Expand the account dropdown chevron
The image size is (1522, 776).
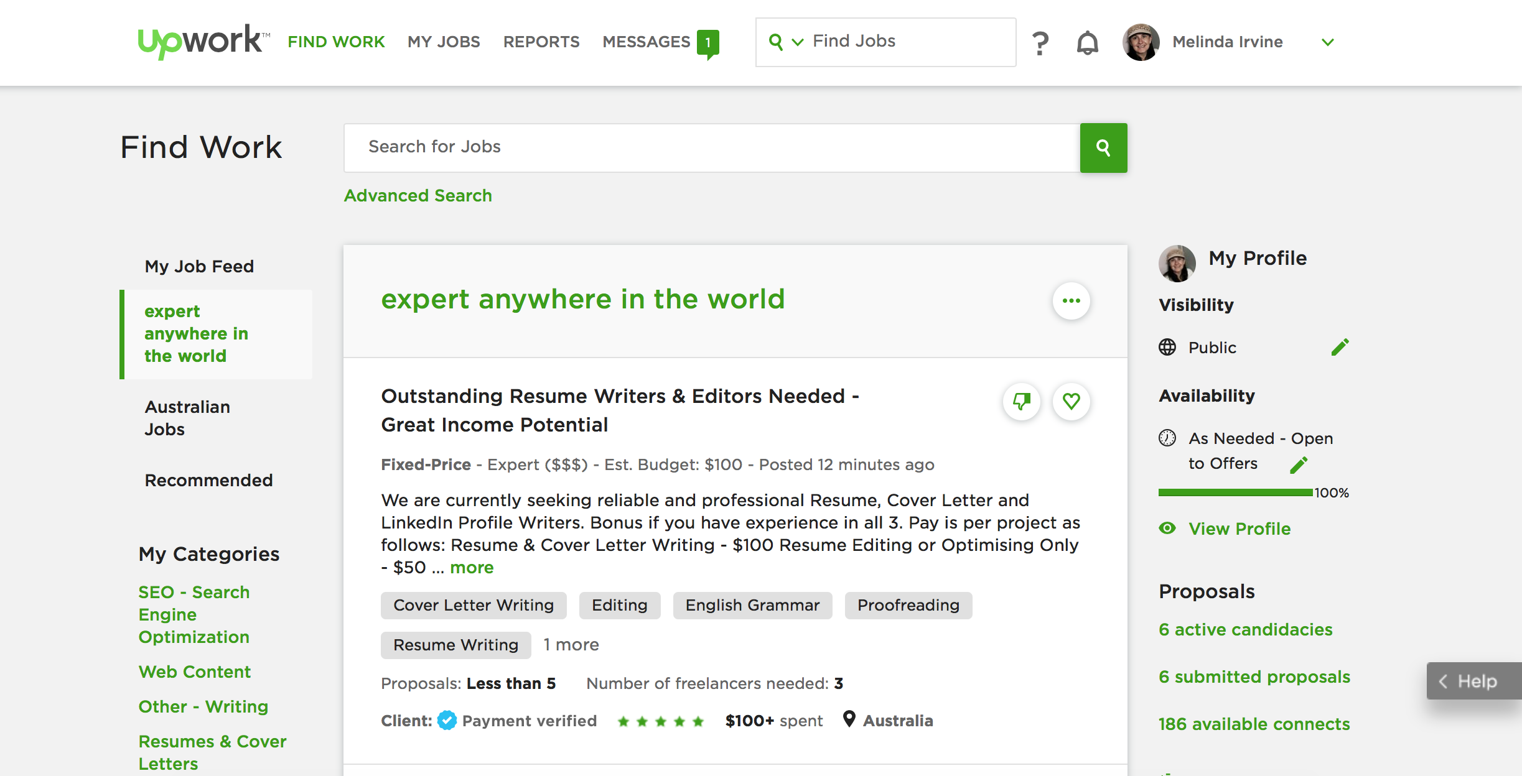(1327, 42)
